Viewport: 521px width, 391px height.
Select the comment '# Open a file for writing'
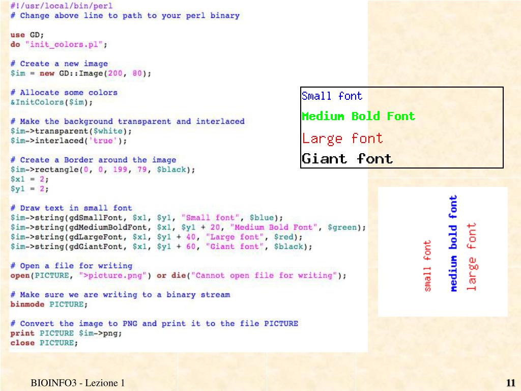pos(71,266)
